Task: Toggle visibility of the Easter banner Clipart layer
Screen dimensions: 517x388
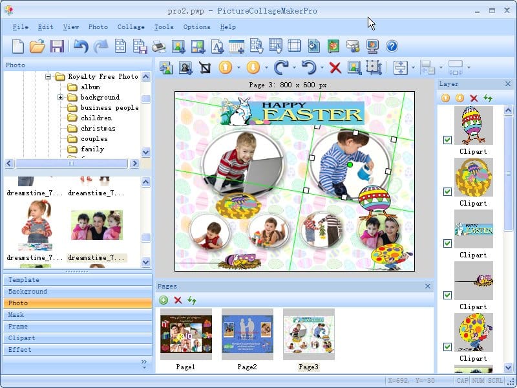Action: [x=447, y=244]
